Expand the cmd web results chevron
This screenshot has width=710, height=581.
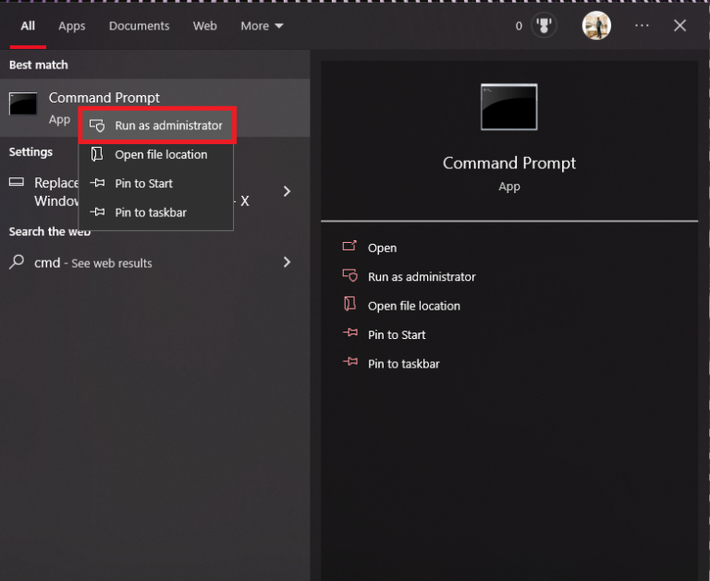point(287,262)
